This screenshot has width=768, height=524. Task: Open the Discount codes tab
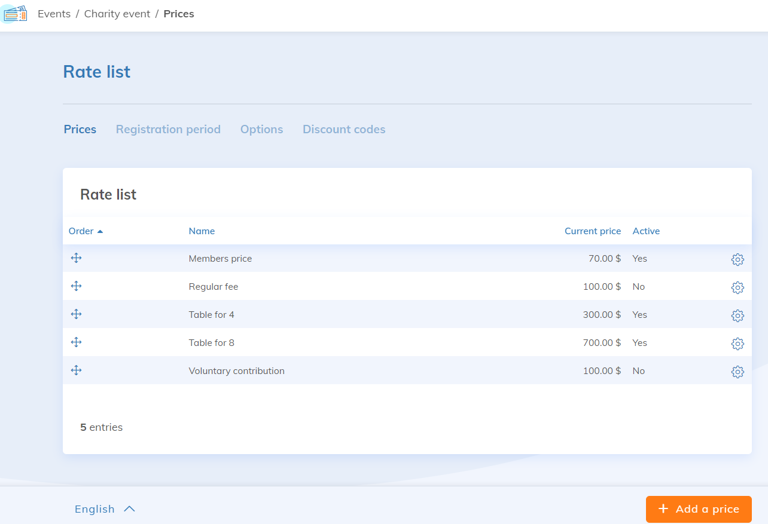click(344, 130)
